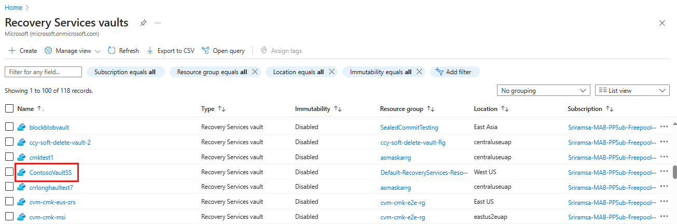Click the ContosoVaultSS vault icon
Viewport: 677px width, 224px height.
pyautogui.click(x=22, y=172)
